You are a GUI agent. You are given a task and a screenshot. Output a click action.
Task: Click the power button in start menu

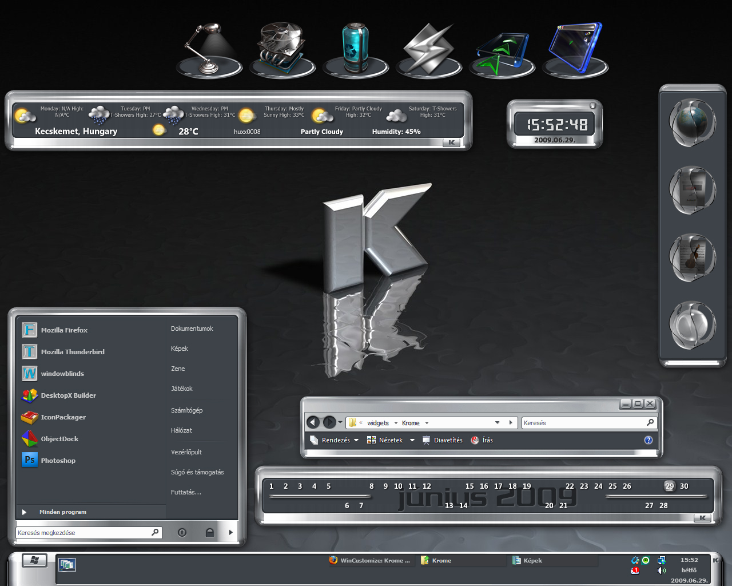(182, 532)
